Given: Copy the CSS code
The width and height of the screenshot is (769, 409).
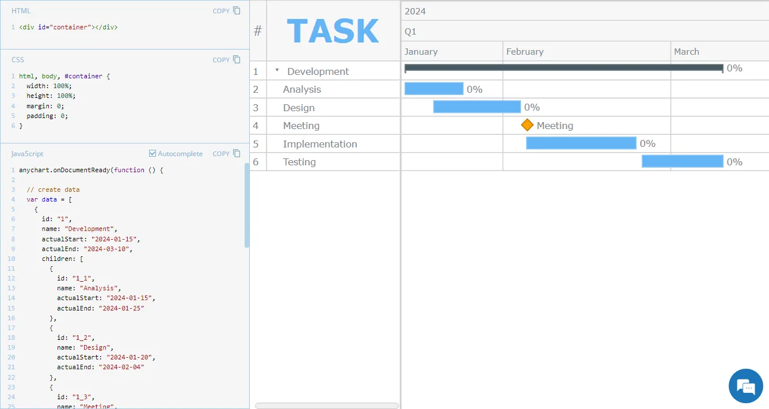Looking at the screenshot, I should pos(226,59).
